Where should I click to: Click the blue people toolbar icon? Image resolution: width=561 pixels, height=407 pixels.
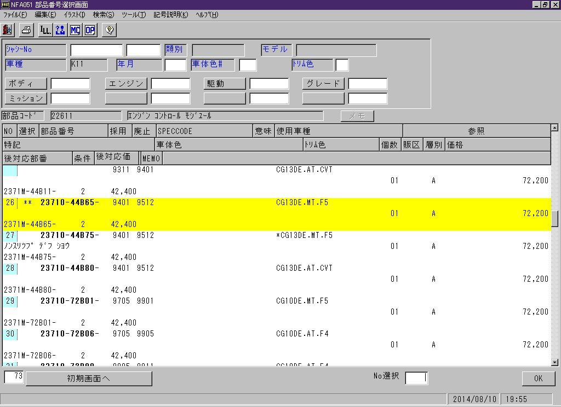pyautogui.click(x=60, y=30)
